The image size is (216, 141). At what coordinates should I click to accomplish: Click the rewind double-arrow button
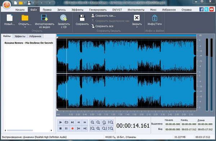click(x=78, y=122)
